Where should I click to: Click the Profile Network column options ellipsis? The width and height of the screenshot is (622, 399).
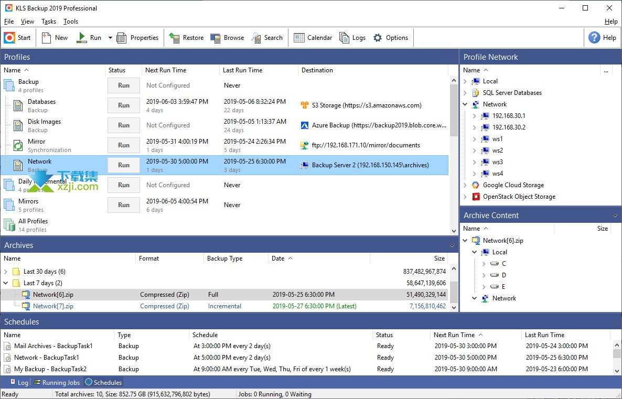[x=606, y=71]
